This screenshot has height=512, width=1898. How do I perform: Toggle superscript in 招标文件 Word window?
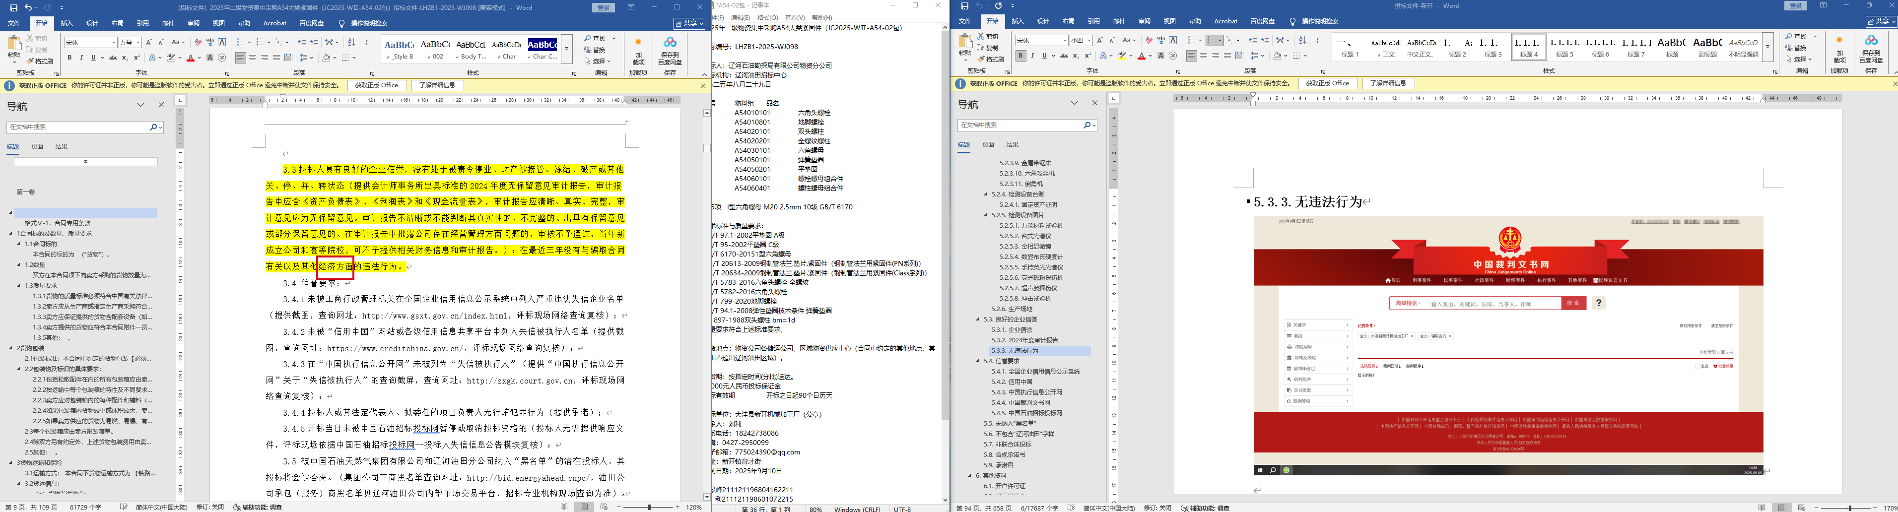[x=136, y=58]
